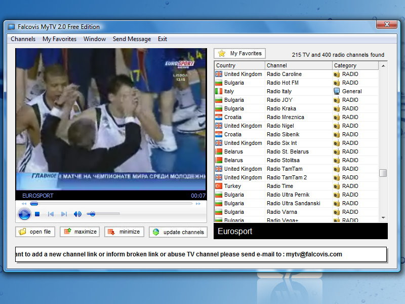Open the Send Message menu
Viewport: 405px width, 304px height.
point(132,39)
